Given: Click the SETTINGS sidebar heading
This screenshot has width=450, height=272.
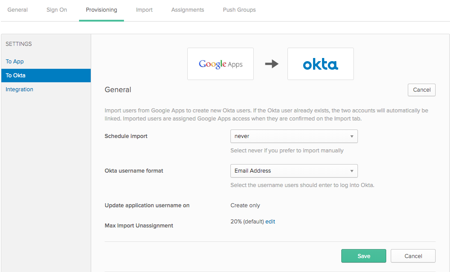Looking at the screenshot, I should click(x=19, y=44).
